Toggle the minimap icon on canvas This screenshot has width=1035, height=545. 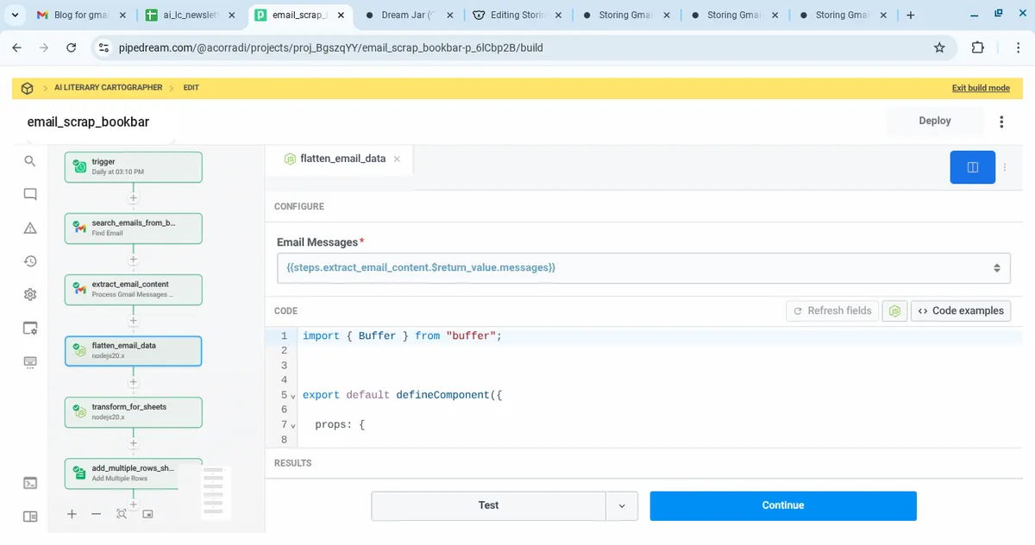pyautogui.click(x=147, y=514)
